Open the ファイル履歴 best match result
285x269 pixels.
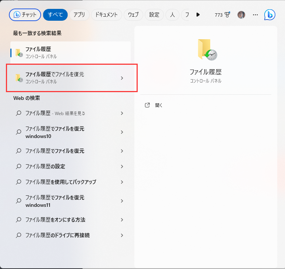(x=71, y=53)
